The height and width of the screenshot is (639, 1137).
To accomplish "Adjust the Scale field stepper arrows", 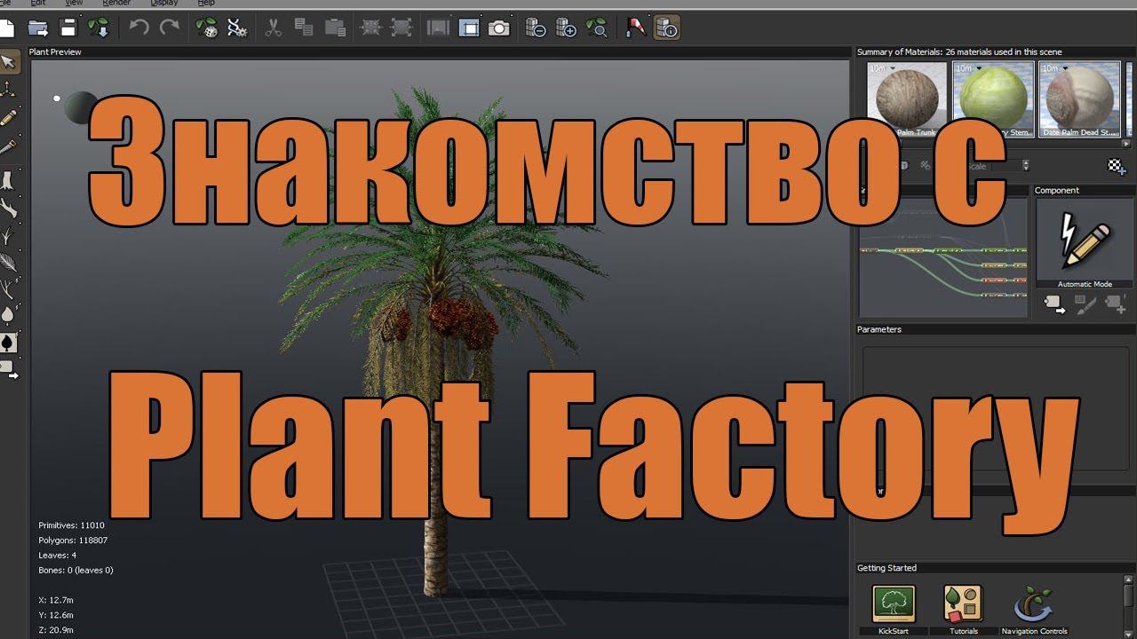I will click(x=1027, y=165).
